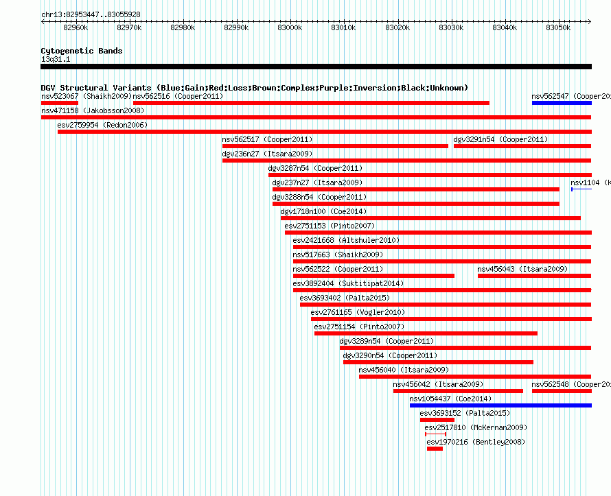The height and width of the screenshot is (496, 611).
Task: Click the 83040k ruler label
Action: [505, 27]
